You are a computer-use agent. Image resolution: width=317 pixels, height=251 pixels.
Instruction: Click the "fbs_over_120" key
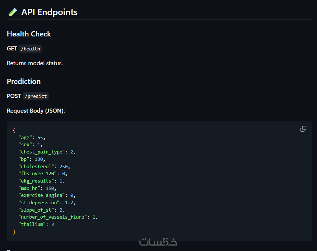tap(39, 173)
